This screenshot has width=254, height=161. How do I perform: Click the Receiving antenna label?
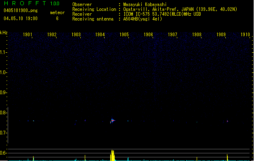pyautogui.click(x=93, y=19)
